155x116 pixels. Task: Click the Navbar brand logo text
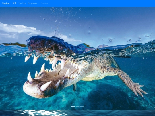(6, 3)
